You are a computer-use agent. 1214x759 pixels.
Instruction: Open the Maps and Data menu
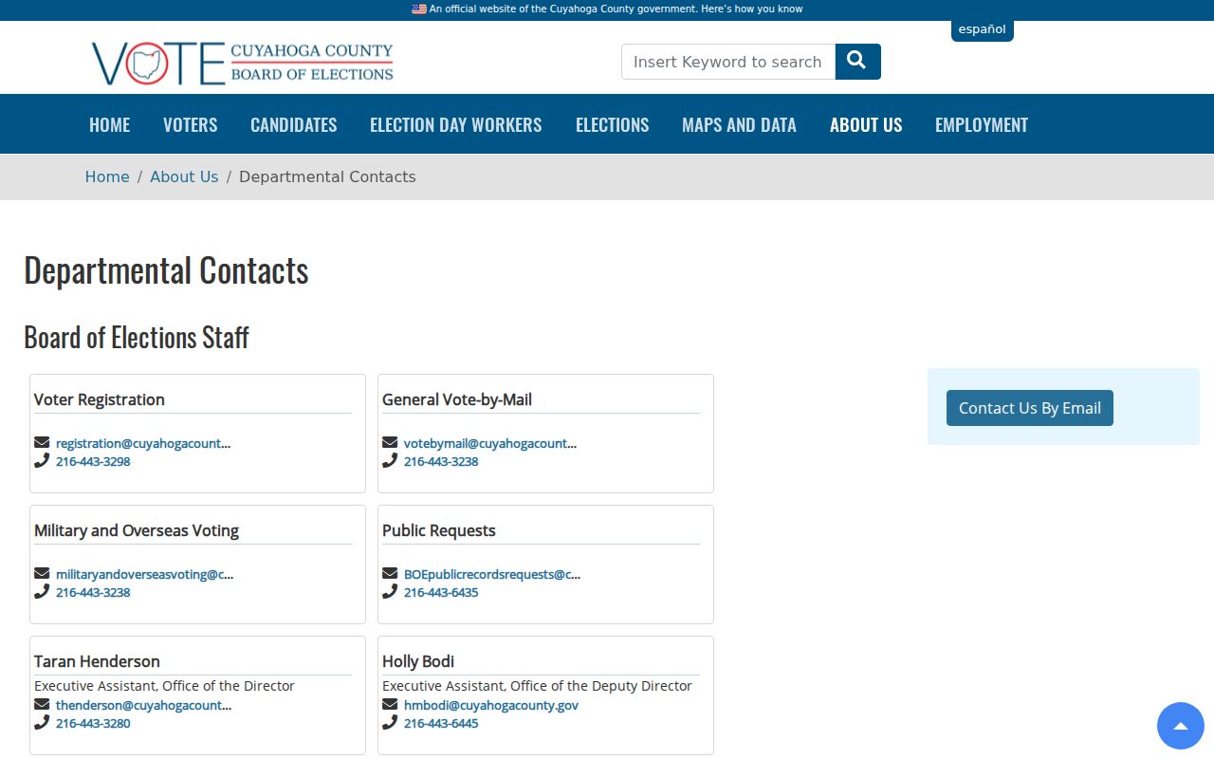(739, 124)
